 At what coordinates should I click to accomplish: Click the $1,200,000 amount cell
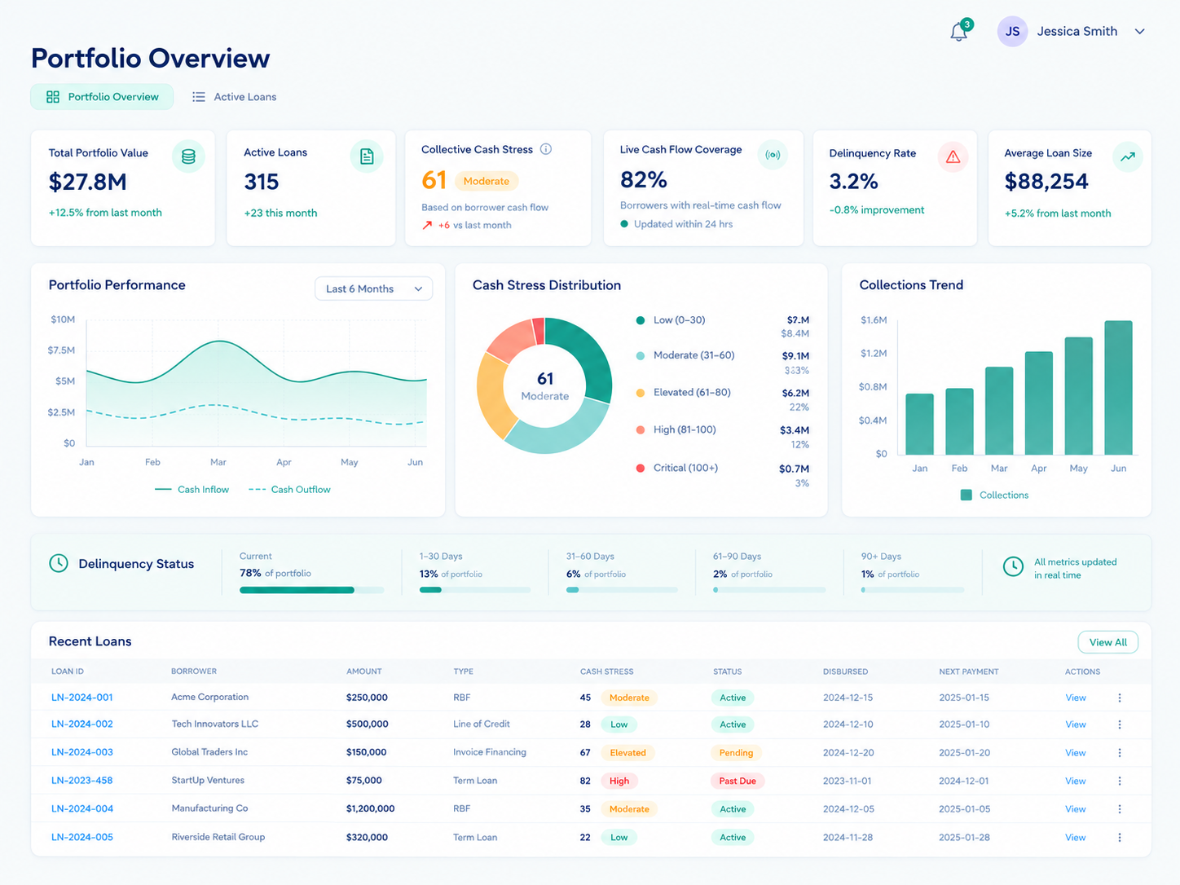point(370,809)
